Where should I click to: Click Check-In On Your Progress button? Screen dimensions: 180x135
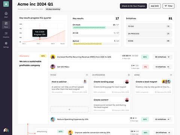point(133,6)
